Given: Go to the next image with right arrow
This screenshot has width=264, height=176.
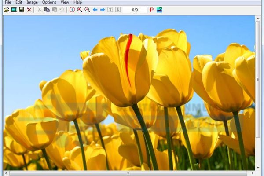Looking at the screenshot, I should pyautogui.click(x=103, y=10).
